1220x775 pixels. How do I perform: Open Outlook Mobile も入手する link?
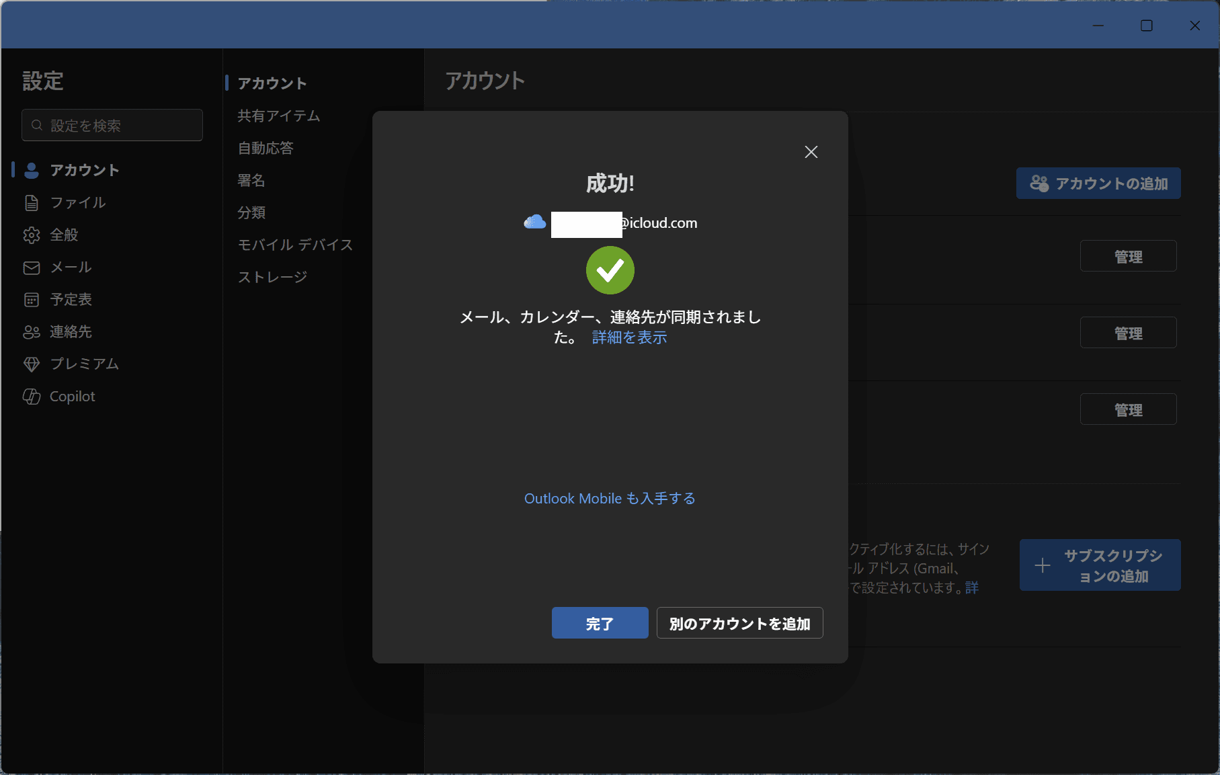tap(610, 499)
